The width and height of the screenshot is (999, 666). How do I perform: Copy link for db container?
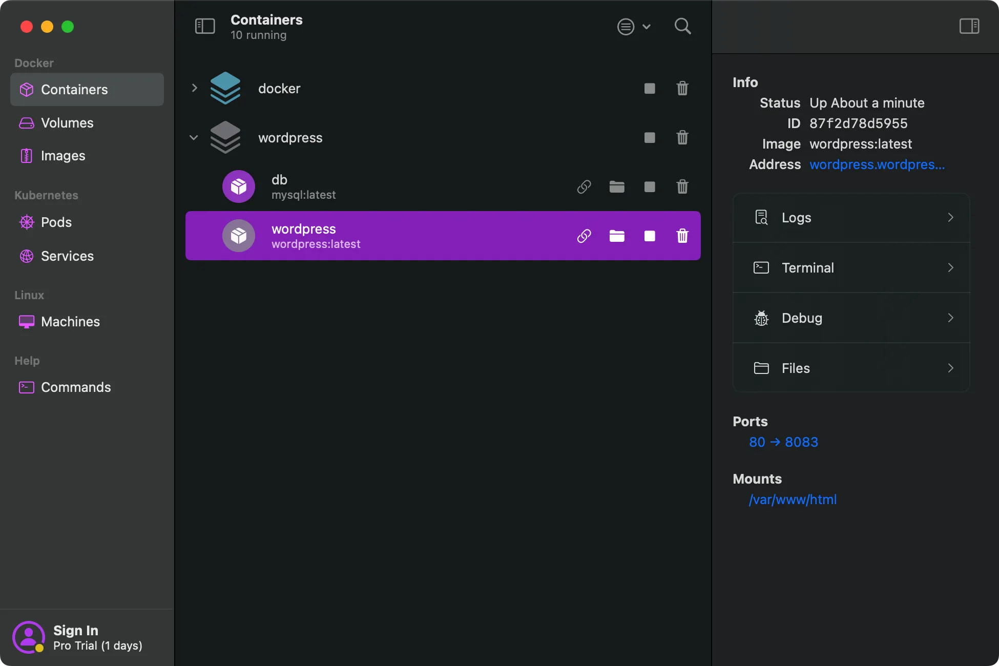click(584, 187)
